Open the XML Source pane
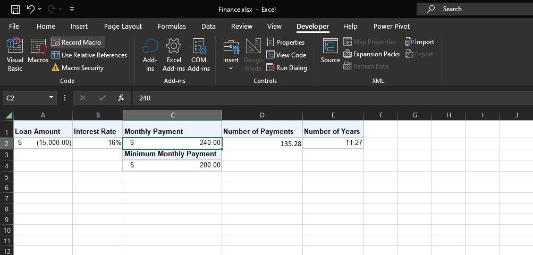 331,50
